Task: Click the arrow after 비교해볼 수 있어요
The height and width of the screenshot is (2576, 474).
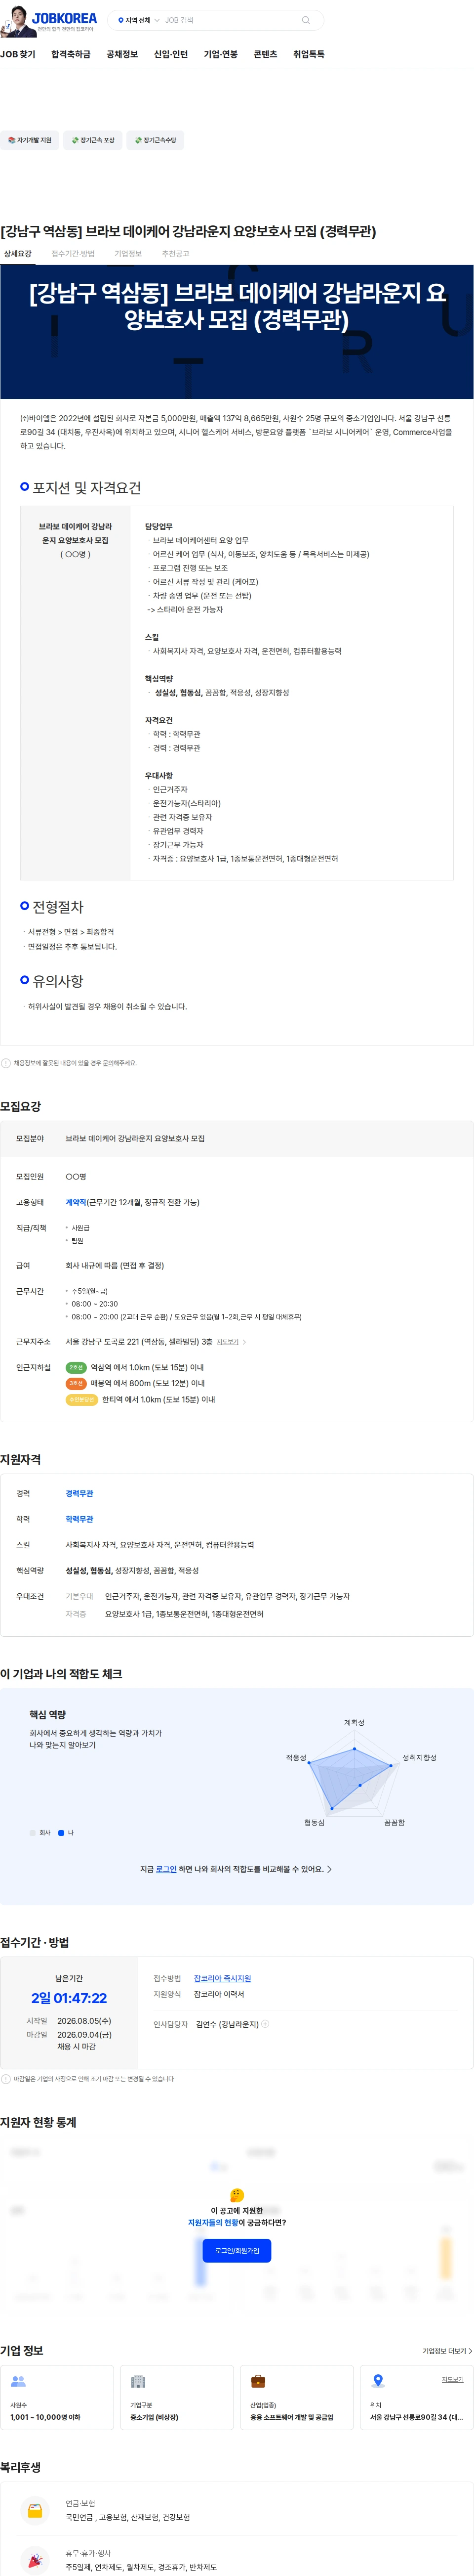Action: [x=329, y=1869]
